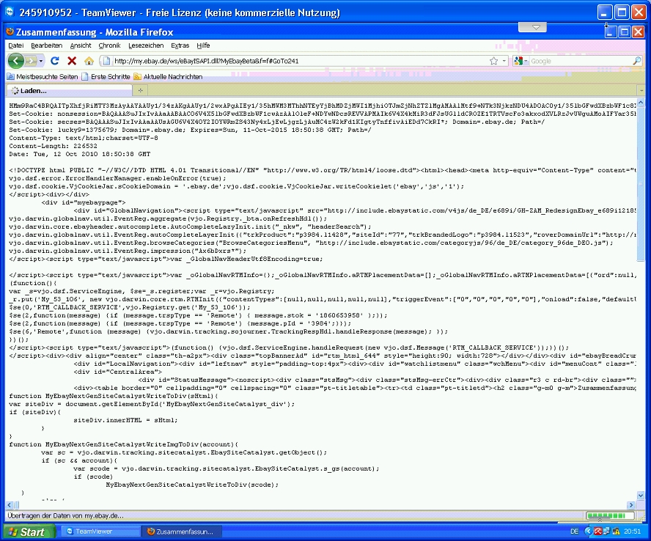Click the status text 'Übertragen der Daten von my.ebay.de...'
This screenshot has height=541, width=651.
(x=65, y=515)
